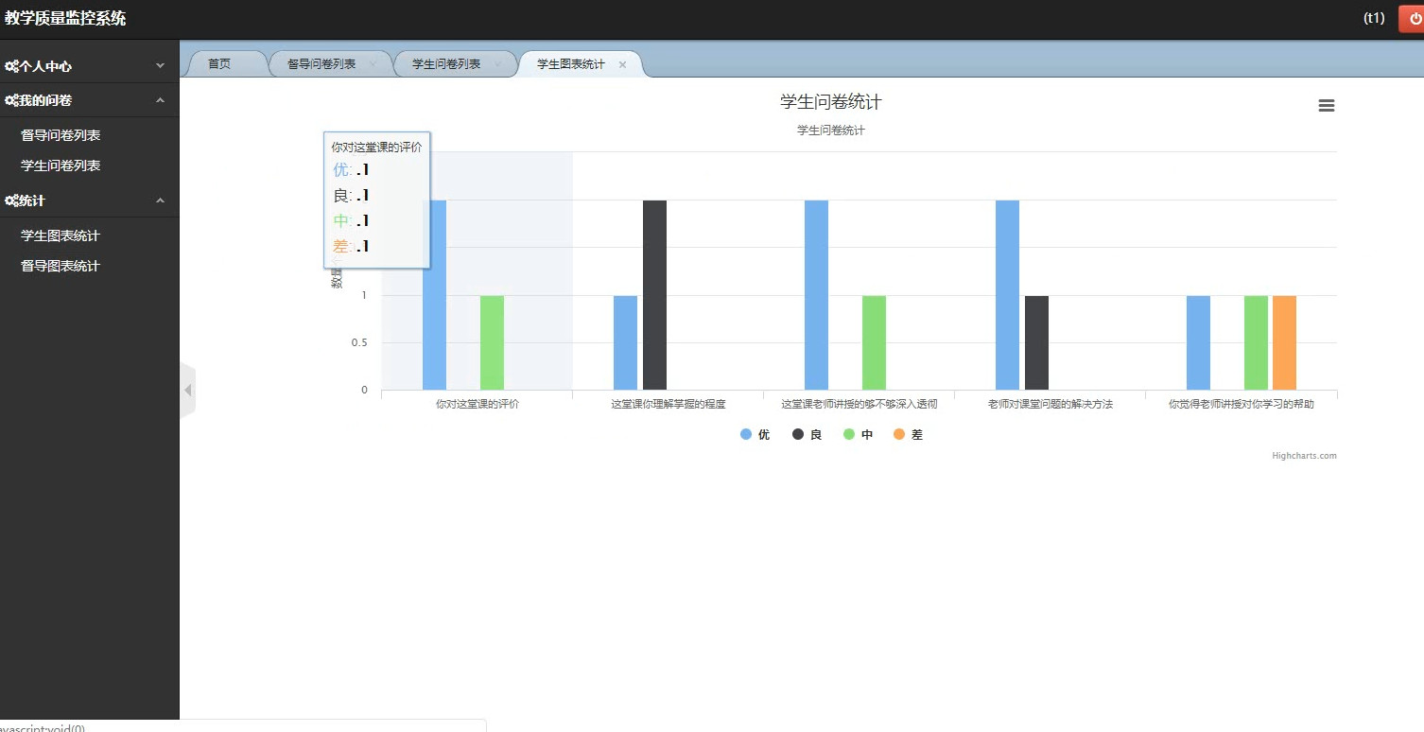The width and height of the screenshot is (1424, 732).
Task: Click the axis label 老师对课堂问题的解决方法
Action: coord(1050,404)
